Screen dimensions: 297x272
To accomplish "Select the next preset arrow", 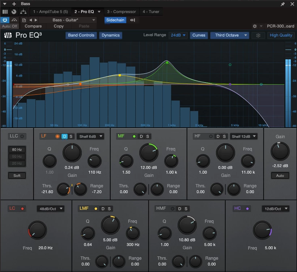I will coord(36,20).
